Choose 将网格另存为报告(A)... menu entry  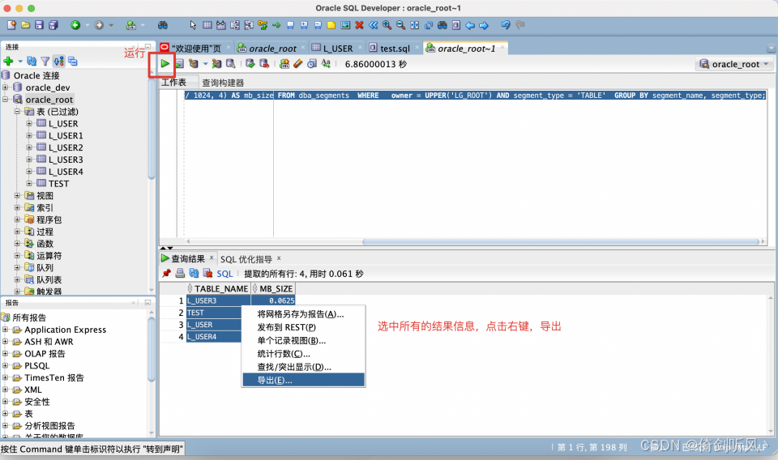click(303, 313)
